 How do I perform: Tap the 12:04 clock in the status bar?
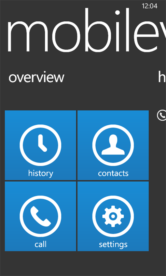pos(150,6)
